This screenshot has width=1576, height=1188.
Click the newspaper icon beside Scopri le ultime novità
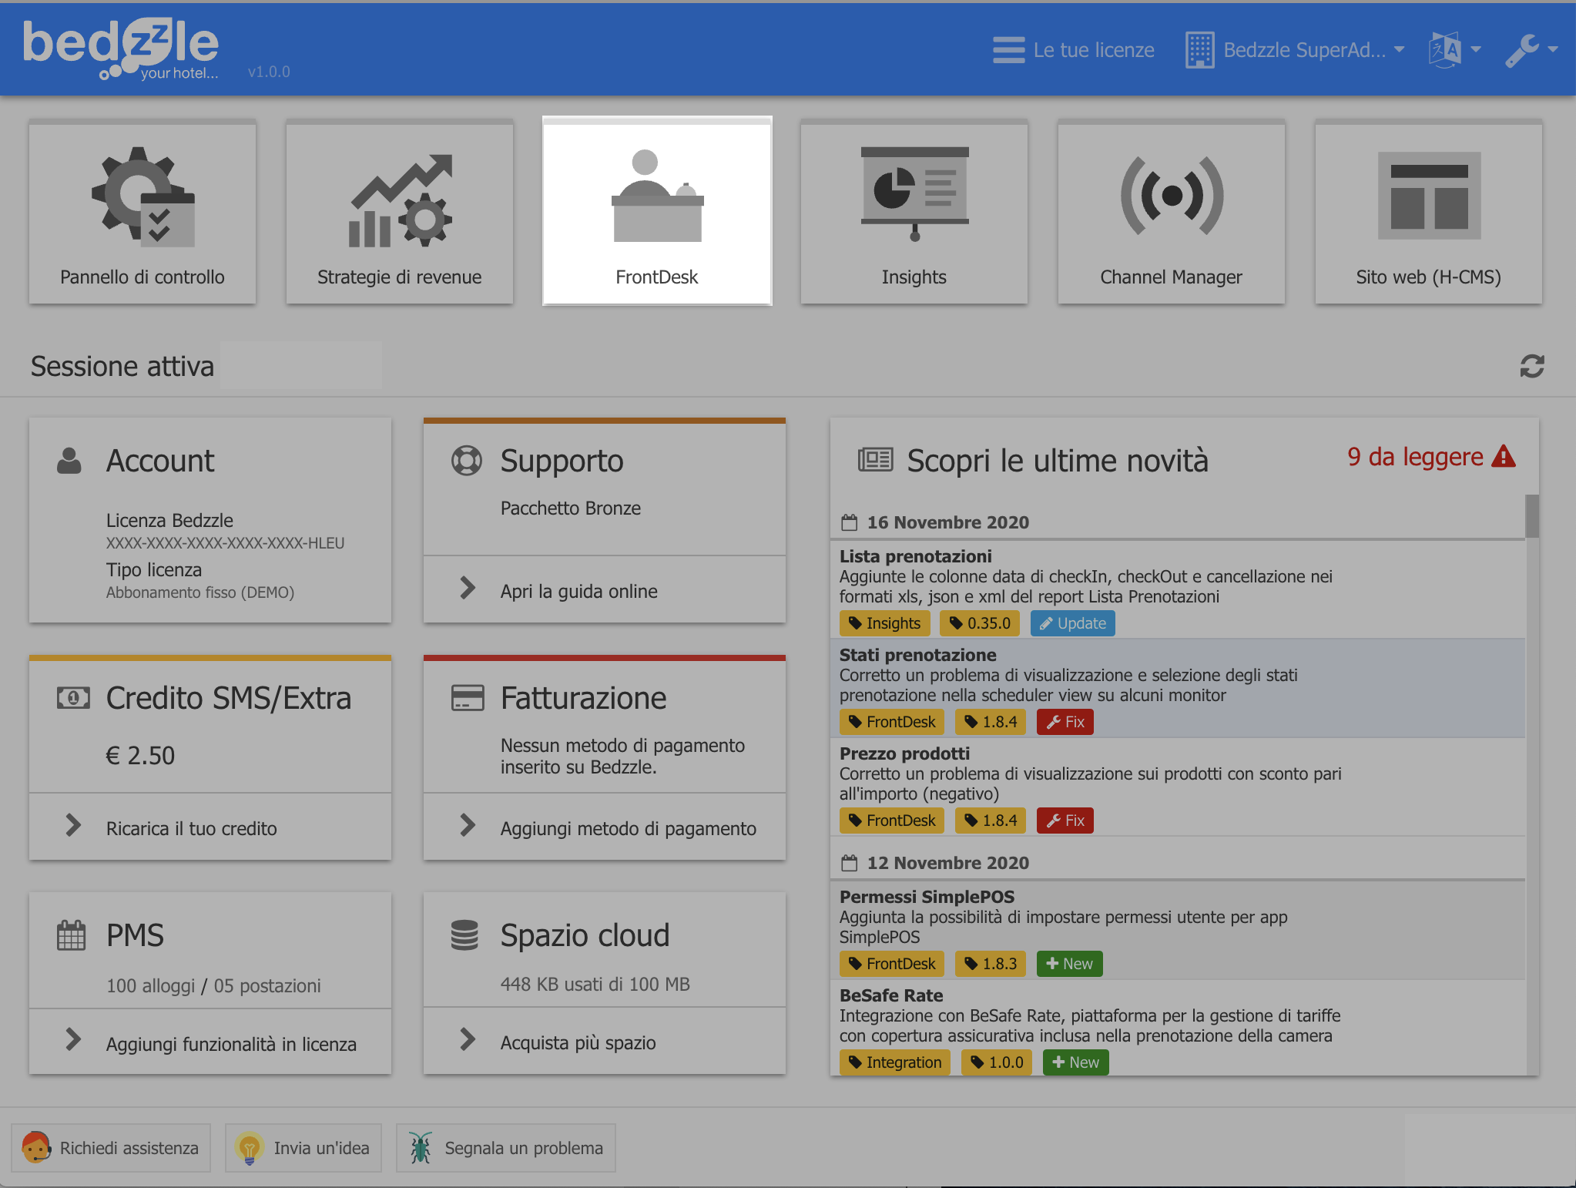click(876, 460)
